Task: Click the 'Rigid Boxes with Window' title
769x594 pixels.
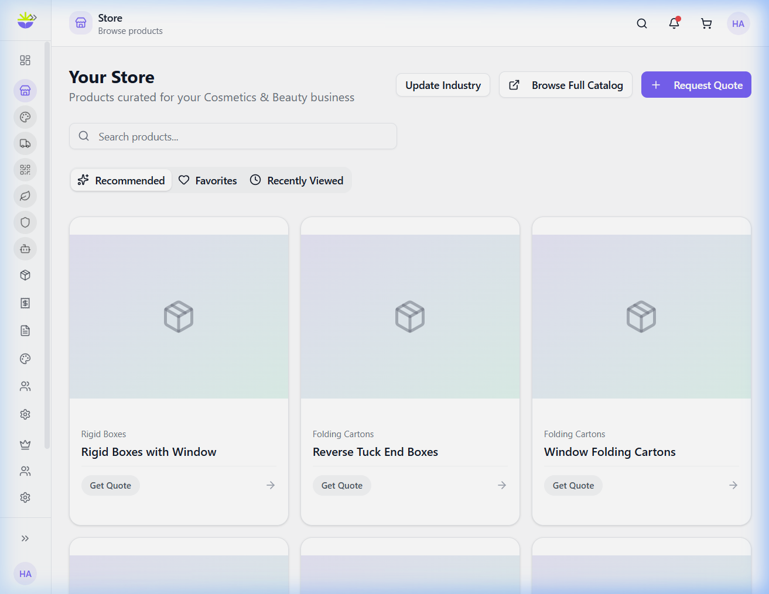Action: [149, 452]
